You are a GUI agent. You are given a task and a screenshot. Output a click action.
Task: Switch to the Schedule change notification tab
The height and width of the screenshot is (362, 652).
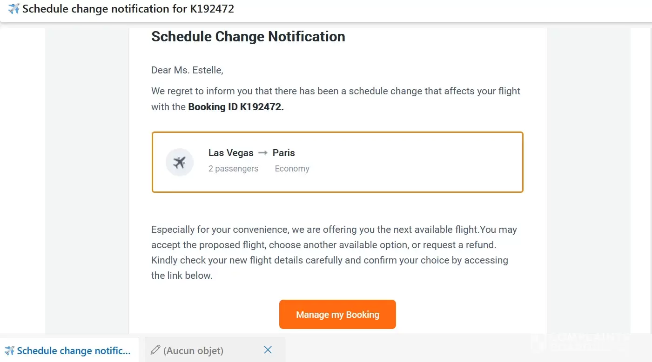coord(74,350)
